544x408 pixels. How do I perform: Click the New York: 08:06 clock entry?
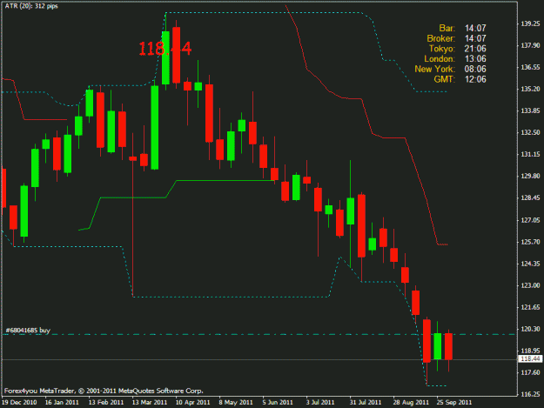450,69
